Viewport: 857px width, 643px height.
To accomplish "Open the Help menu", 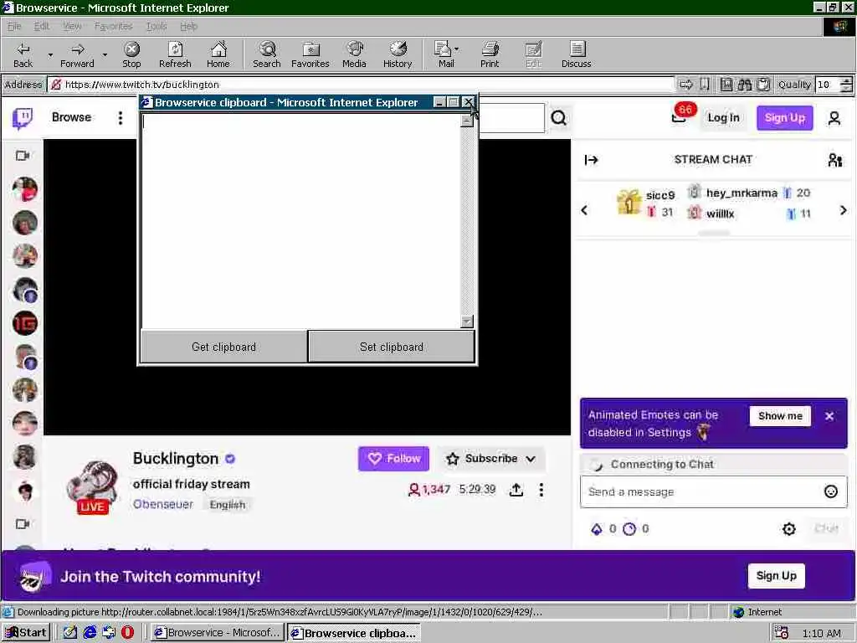I will (188, 26).
